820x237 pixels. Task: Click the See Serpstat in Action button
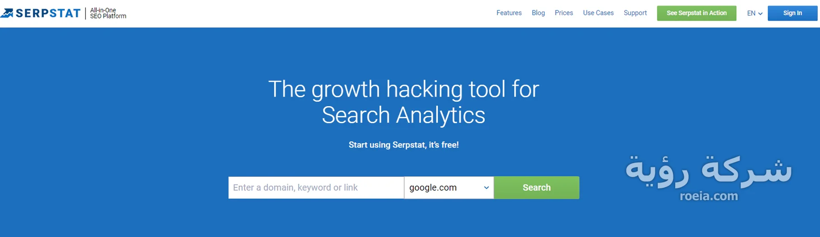(x=696, y=13)
